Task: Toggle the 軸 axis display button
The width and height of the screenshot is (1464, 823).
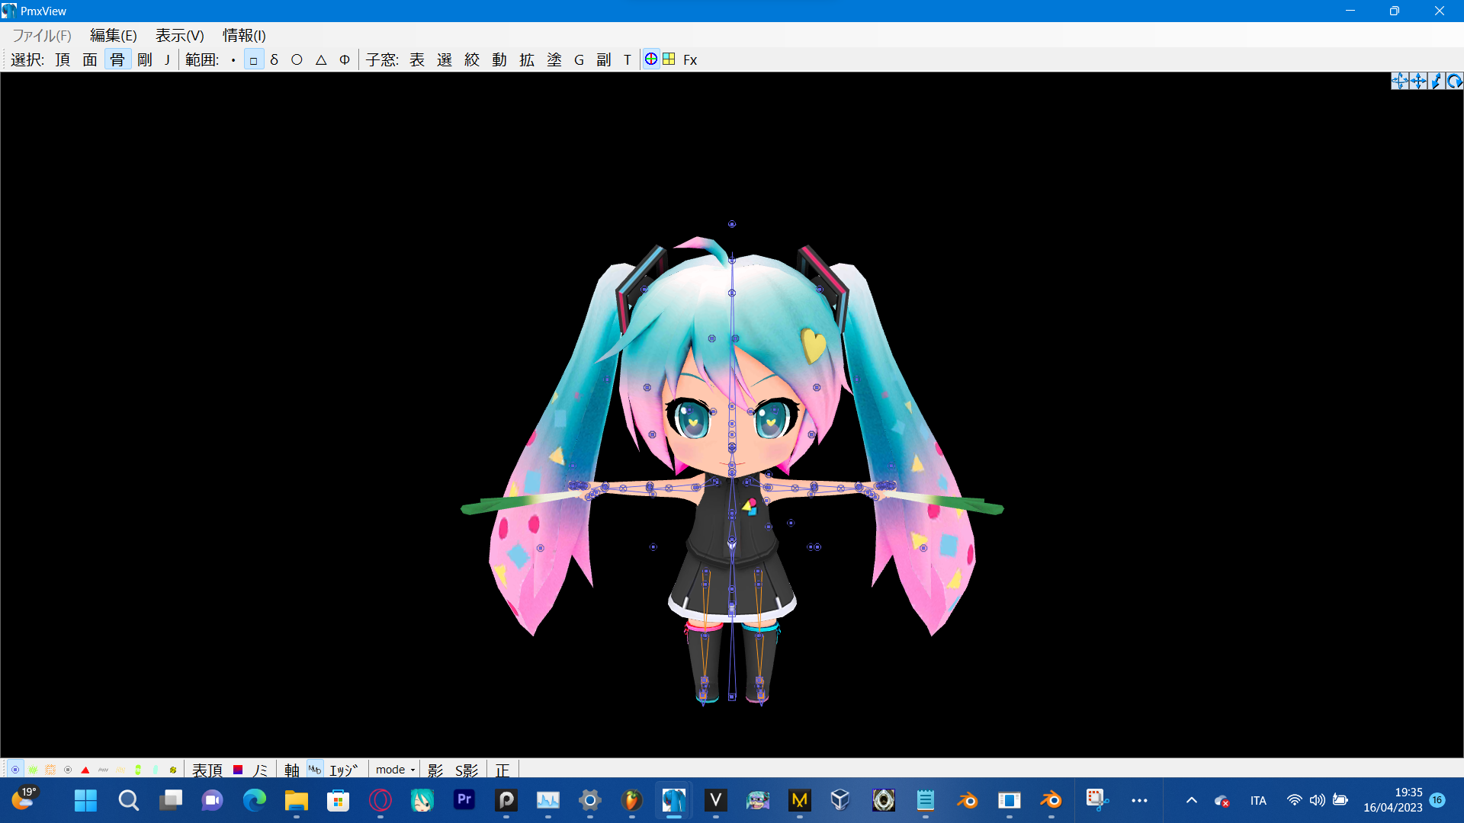Action: point(292,770)
